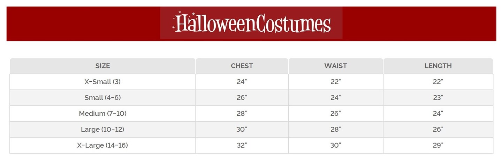Click Medium chest measurement 28"

click(x=242, y=114)
